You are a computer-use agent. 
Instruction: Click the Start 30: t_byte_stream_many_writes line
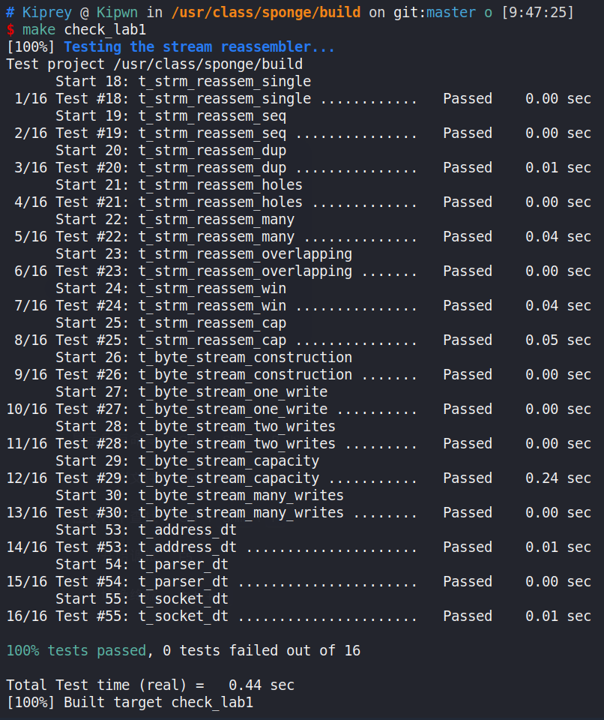coord(199,495)
